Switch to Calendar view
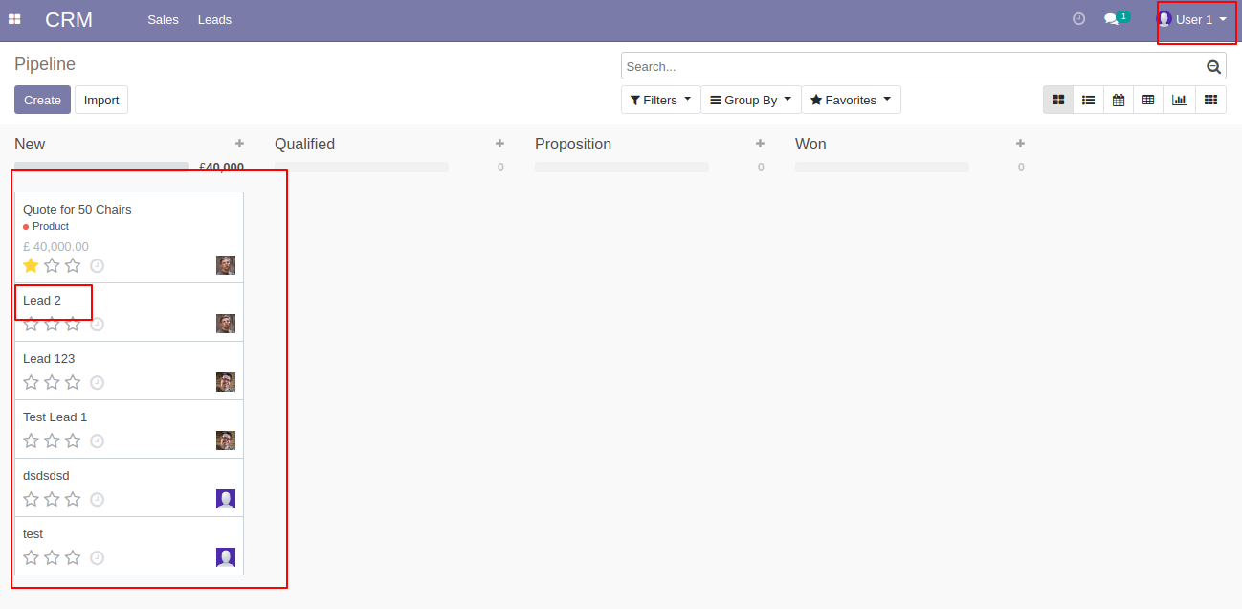The height and width of the screenshot is (609, 1242). [1118, 100]
